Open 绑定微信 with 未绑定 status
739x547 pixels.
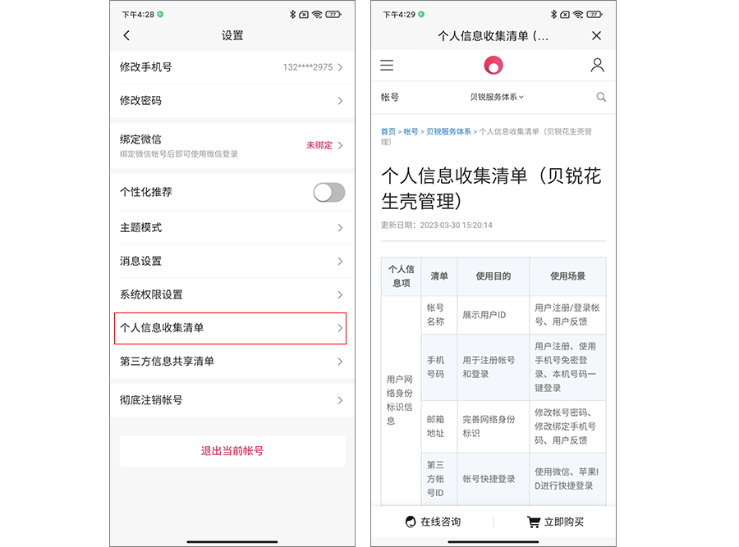[x=232, y=145]
